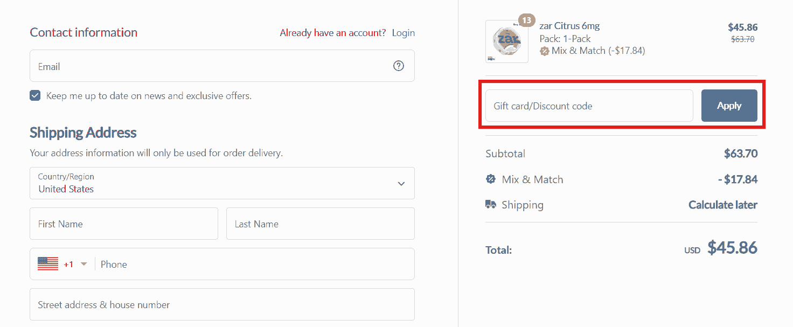Expand the phone country code arrow

[x=84, y=264]
